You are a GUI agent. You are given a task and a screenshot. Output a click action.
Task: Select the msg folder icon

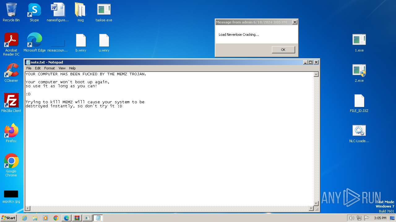(80, 12)
